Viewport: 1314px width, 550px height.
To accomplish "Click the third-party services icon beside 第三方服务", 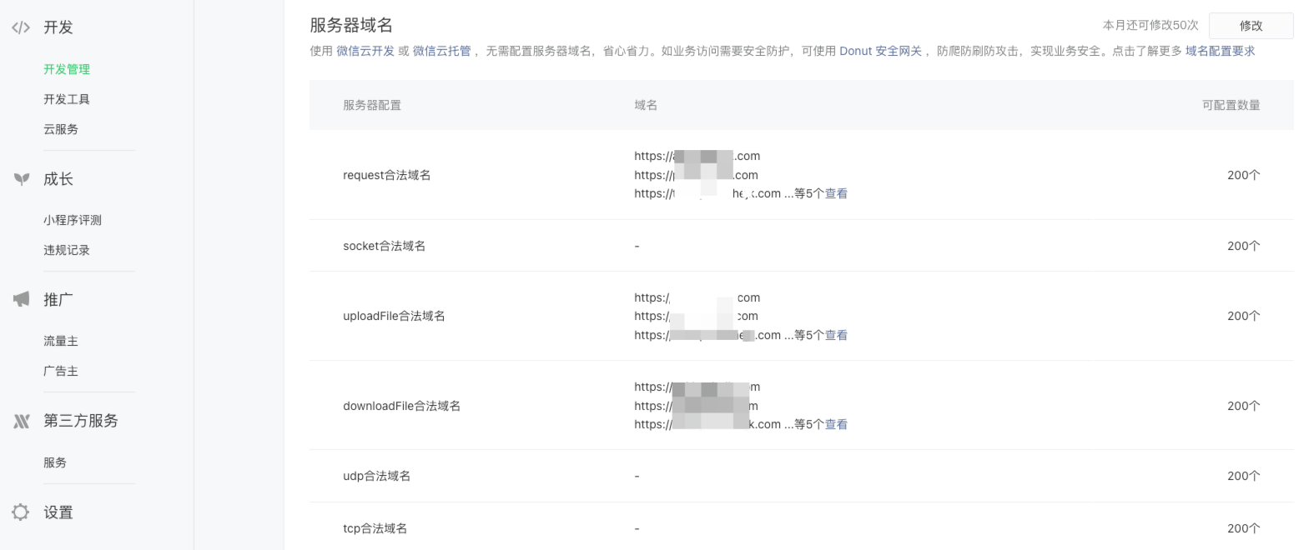I will coord(22,421).
